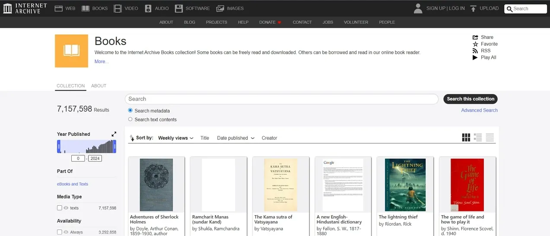The image size is (550, 236).
Task: Click the RSS feed icon
Action: pyautogui.click(x=475, y=50)
